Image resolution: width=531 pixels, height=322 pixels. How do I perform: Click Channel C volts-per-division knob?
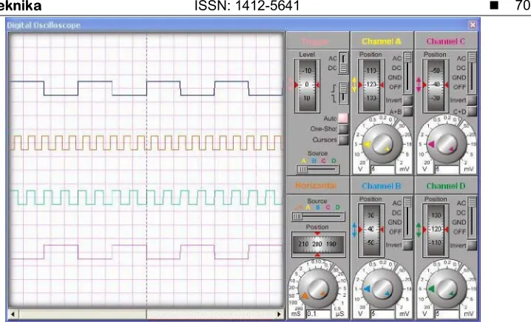[x=447, y=143]
